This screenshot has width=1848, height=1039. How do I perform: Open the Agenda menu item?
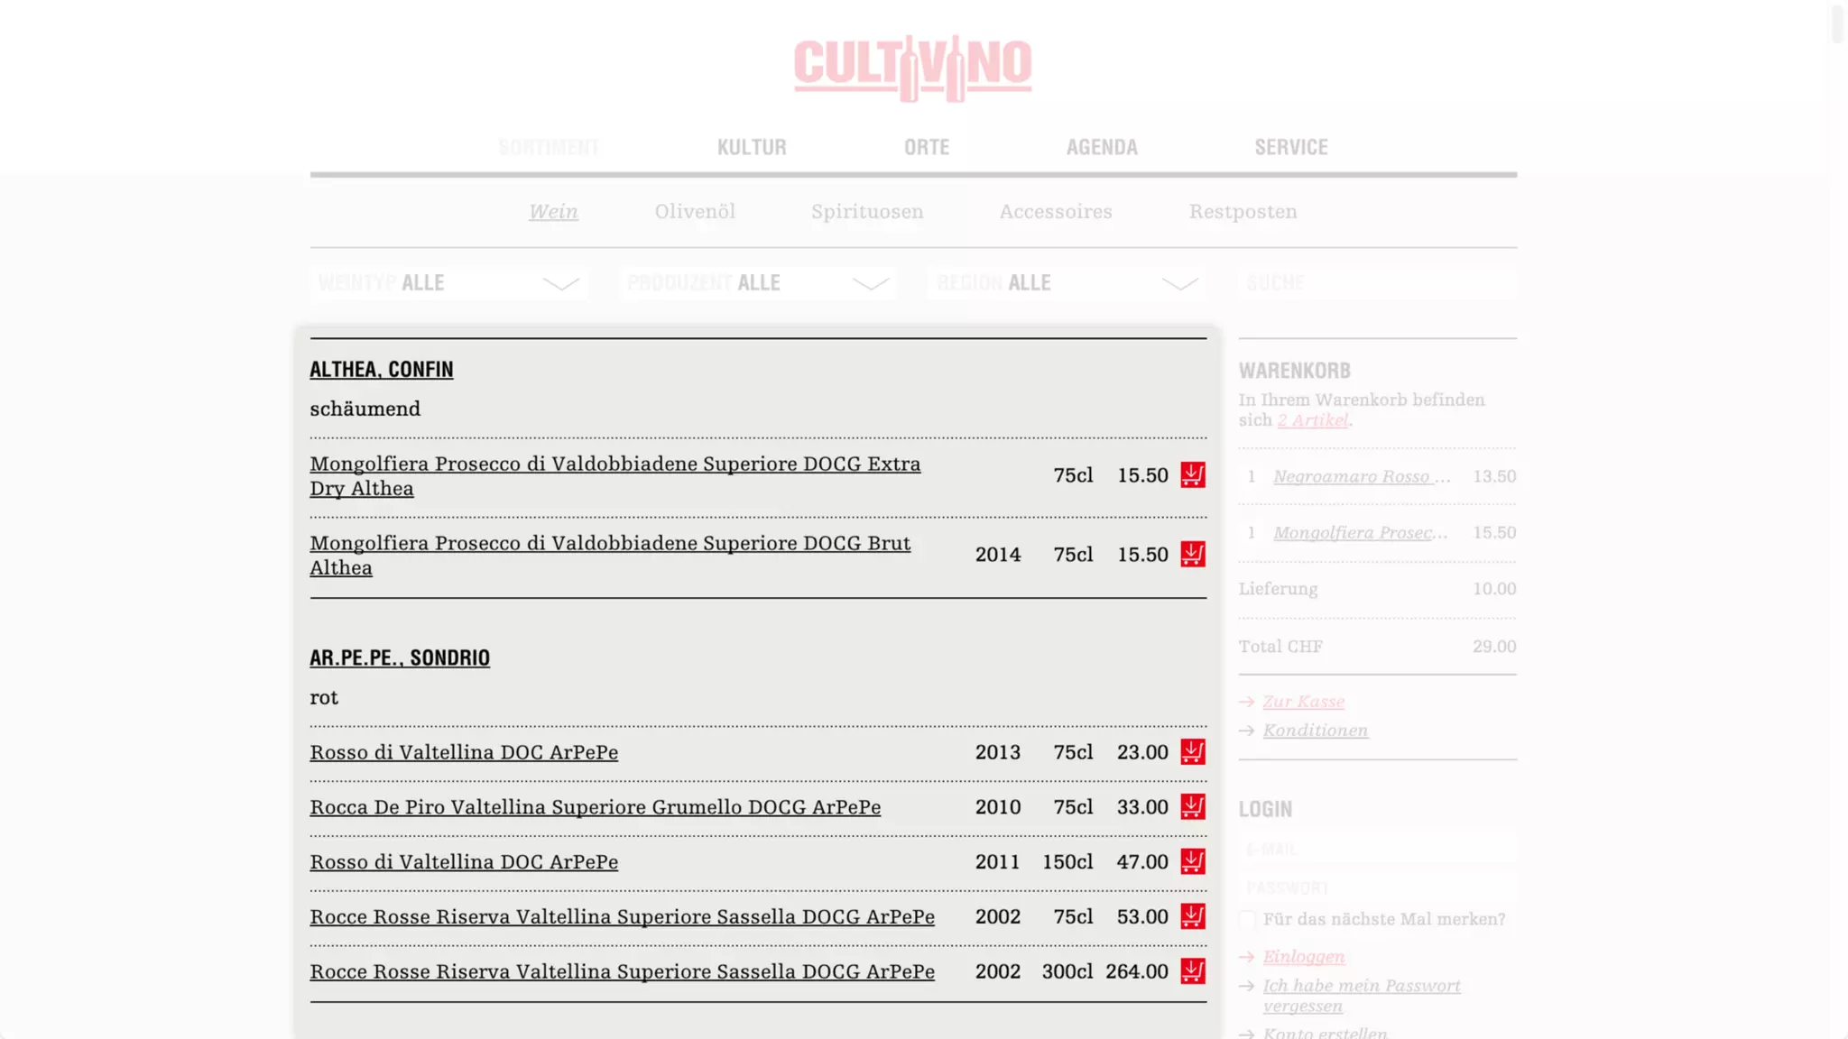coord(1102,147)
